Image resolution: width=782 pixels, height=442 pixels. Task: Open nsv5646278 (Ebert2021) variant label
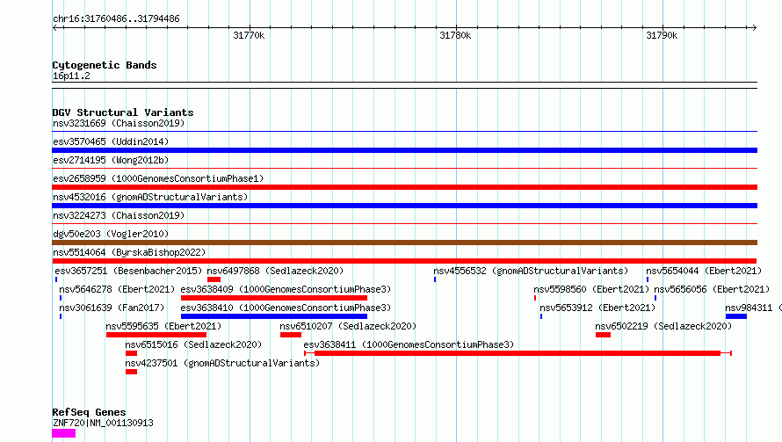117,289
